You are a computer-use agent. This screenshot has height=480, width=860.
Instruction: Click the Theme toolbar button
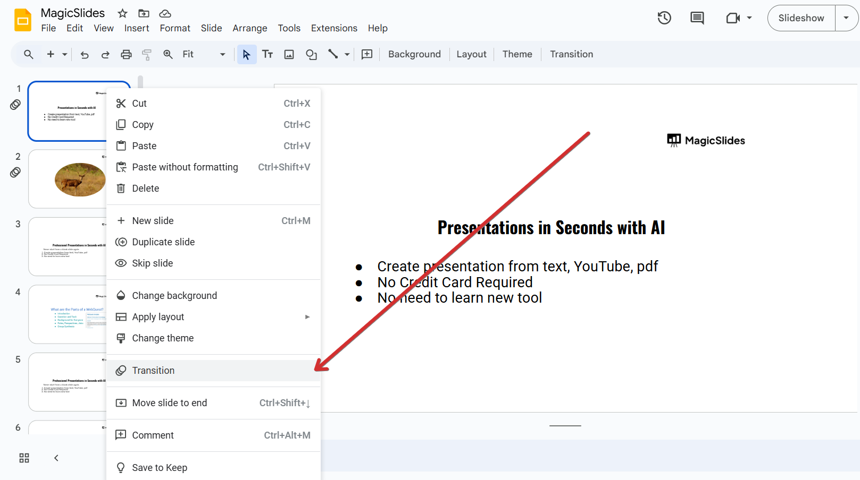point(517,54)
